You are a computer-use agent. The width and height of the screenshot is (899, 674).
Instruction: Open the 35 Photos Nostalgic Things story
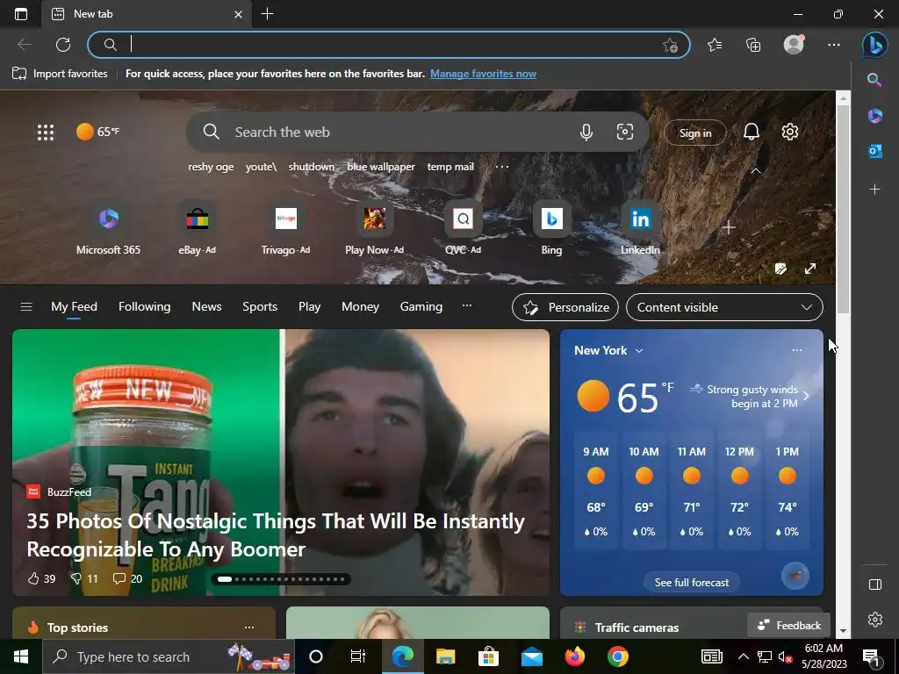[276, 535]
